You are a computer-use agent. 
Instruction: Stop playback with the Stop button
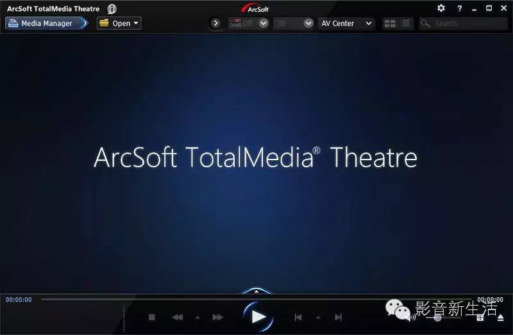tap(152, 317)
